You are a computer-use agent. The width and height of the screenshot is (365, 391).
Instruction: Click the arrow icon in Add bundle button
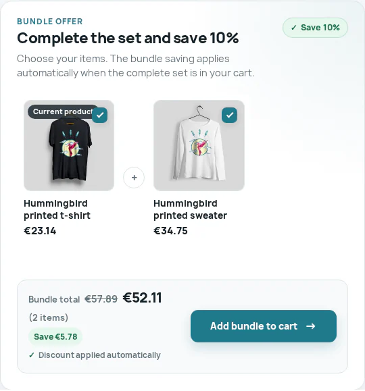tap(310, 326)
